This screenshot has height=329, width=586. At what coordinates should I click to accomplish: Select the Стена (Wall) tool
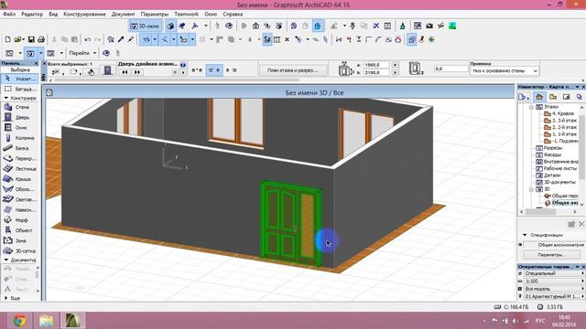pos(20,107)
